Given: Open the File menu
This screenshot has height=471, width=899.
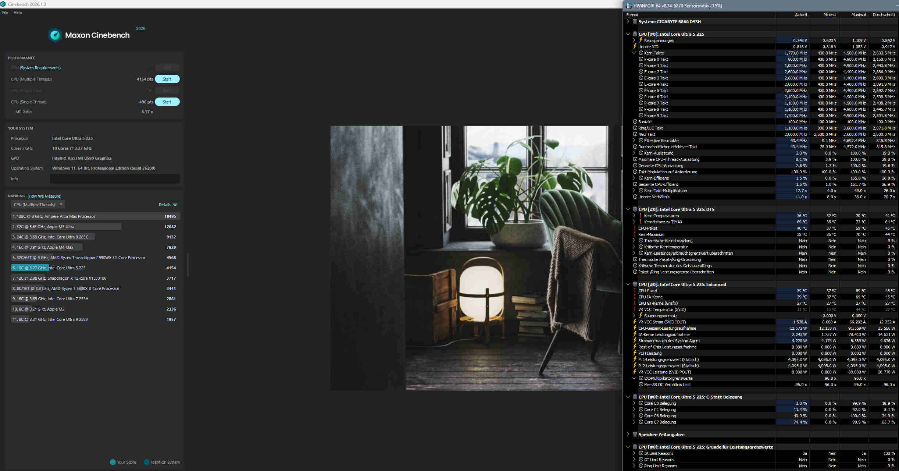Looking at the screenshot, I should [x=5, y=13].
